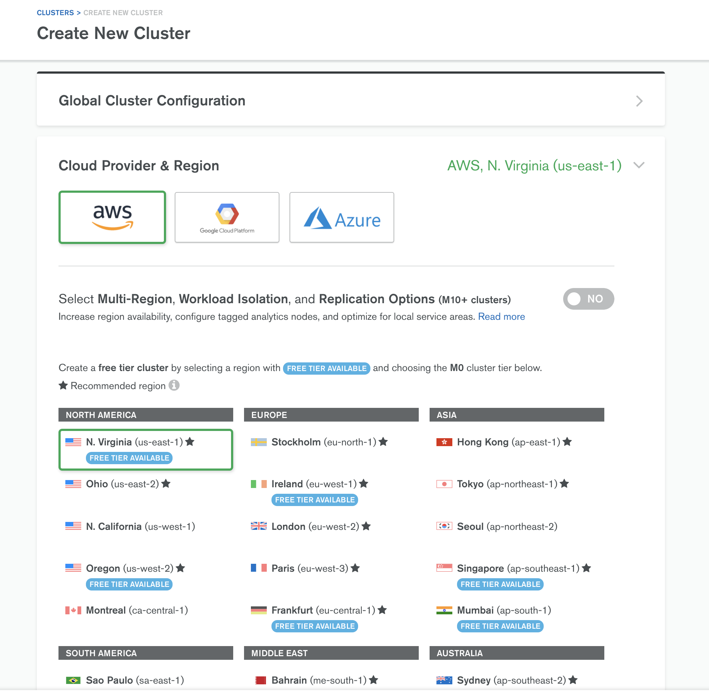Choose the Google Cloud Platform logo
This screenshot has height=693, width=709.
click(227, 217)
